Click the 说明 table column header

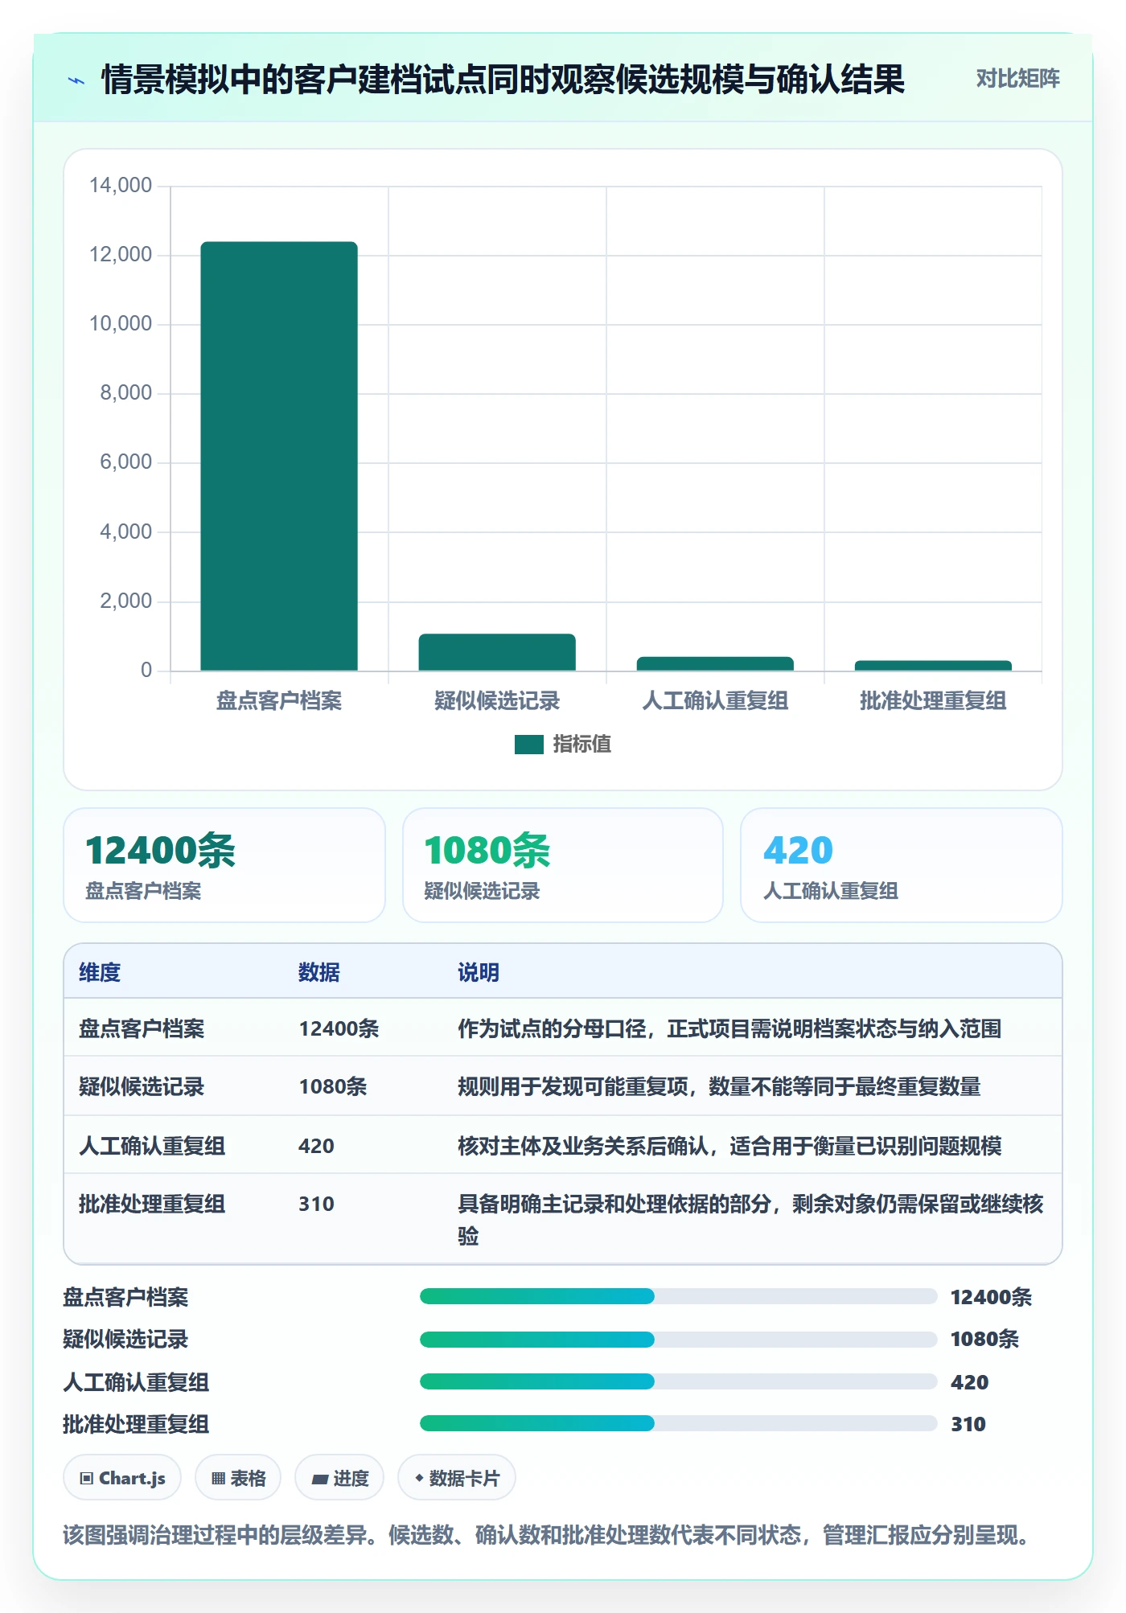pos(479,973)
